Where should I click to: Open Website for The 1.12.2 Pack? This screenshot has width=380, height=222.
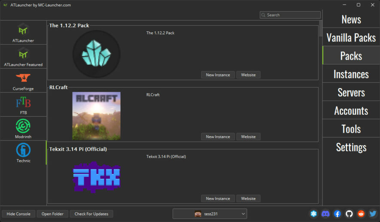248,75
